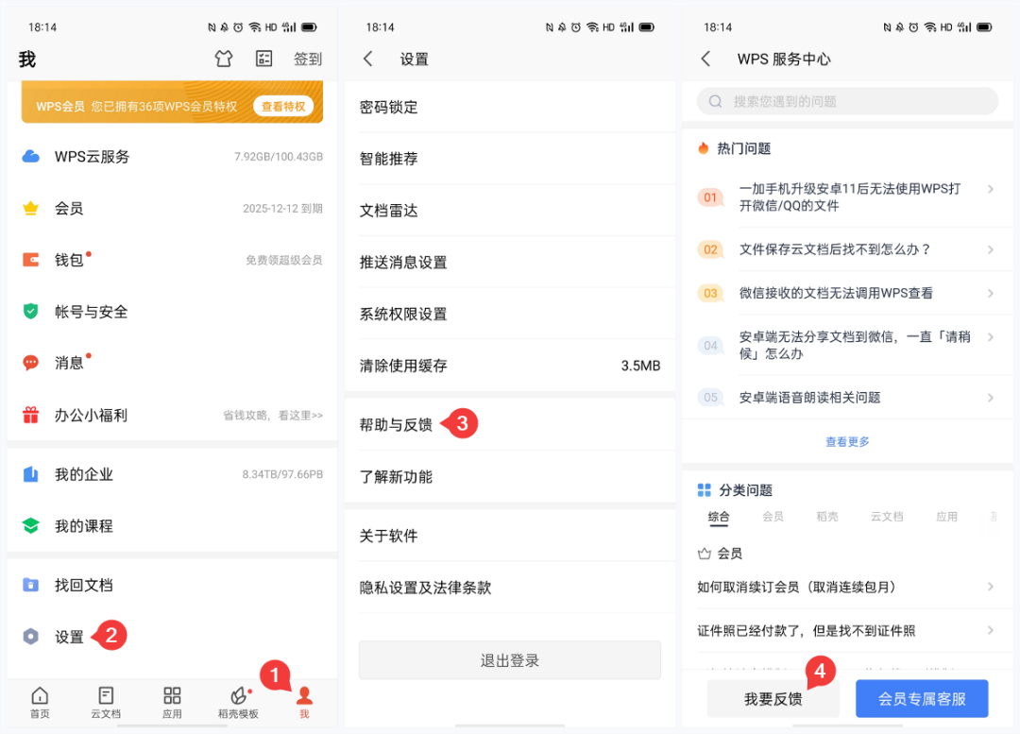Select the 我 profile bottom tab
This screenshot has height=734, width=1020.
point(304,702)
